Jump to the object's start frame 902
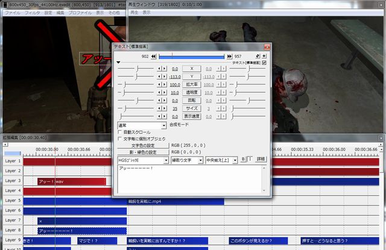 point(153,56)
